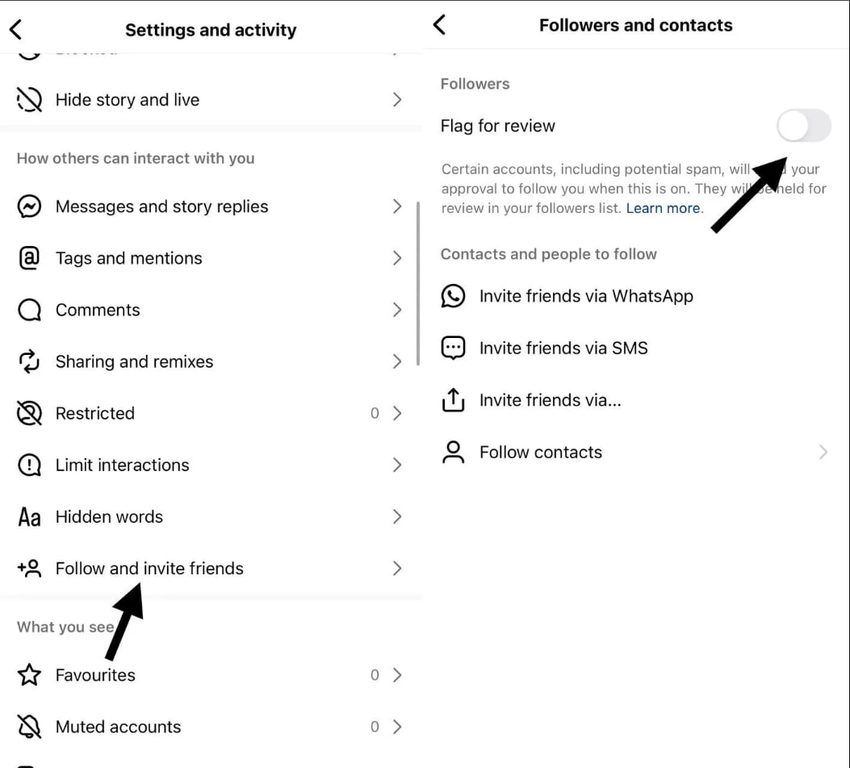
Task: Go back from Settings and activity
Action: 15,29
